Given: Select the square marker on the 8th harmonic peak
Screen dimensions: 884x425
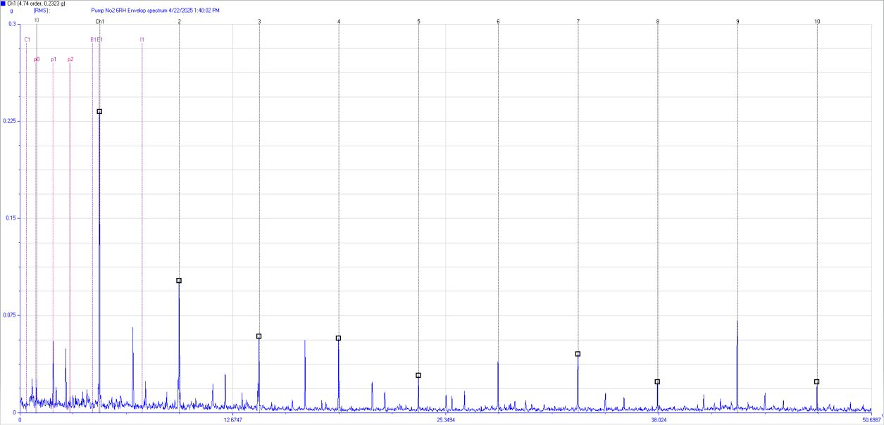Looking at the screenshot, I should coord(657,382).
